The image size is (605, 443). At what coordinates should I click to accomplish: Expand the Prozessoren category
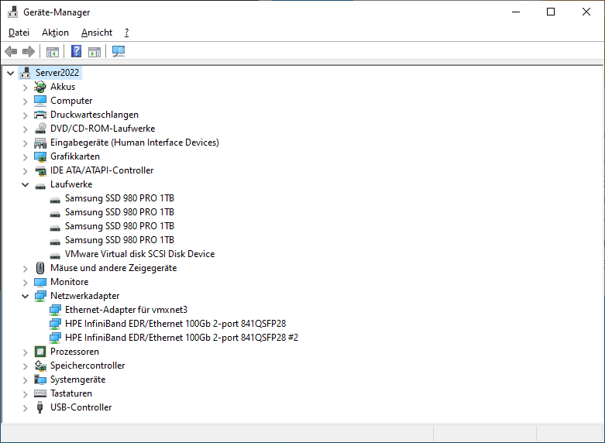tap(26, 352)
